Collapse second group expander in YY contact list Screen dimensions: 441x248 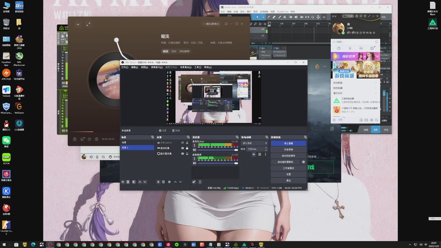376,88
